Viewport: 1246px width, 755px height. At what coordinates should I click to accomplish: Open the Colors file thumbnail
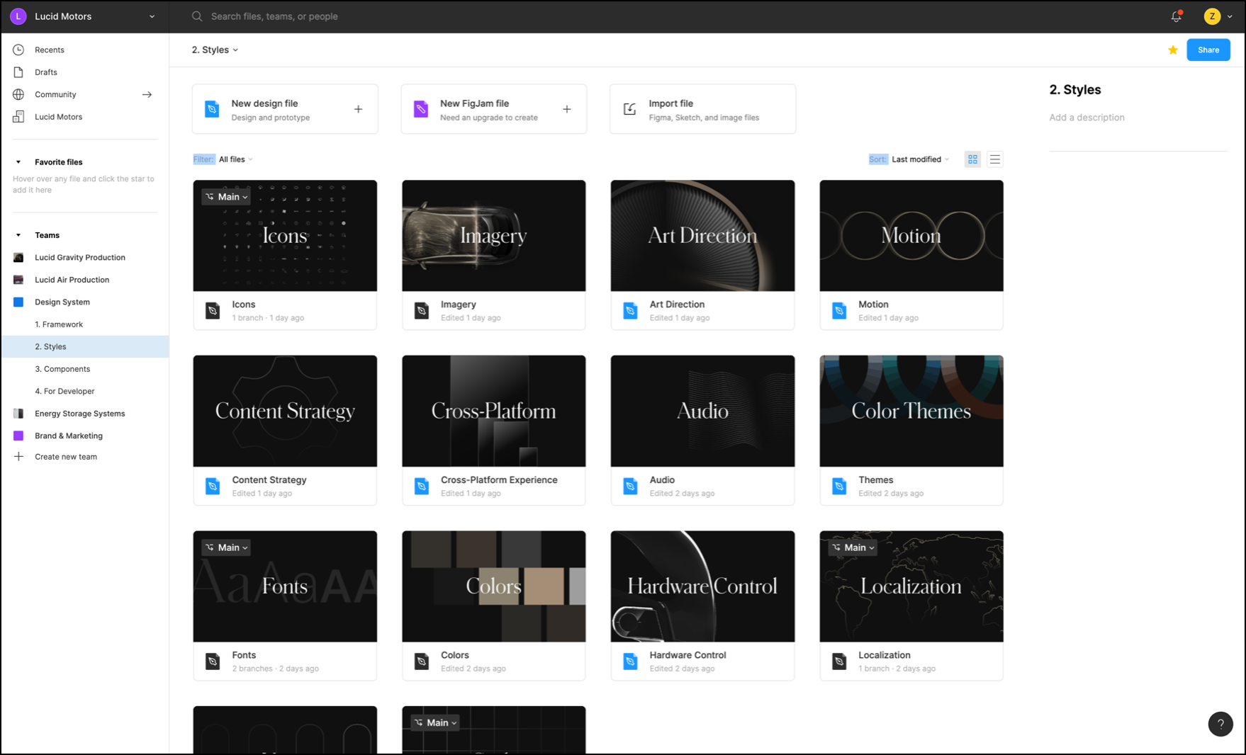tap(494, 586)
